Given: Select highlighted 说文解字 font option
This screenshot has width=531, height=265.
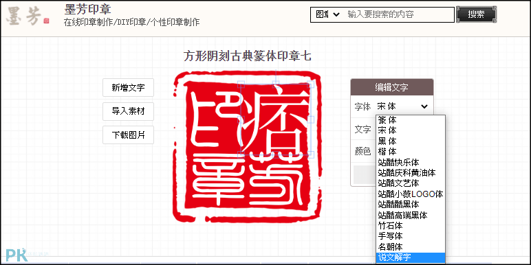Looking at the screenshot, I should (x=411, y=257).
